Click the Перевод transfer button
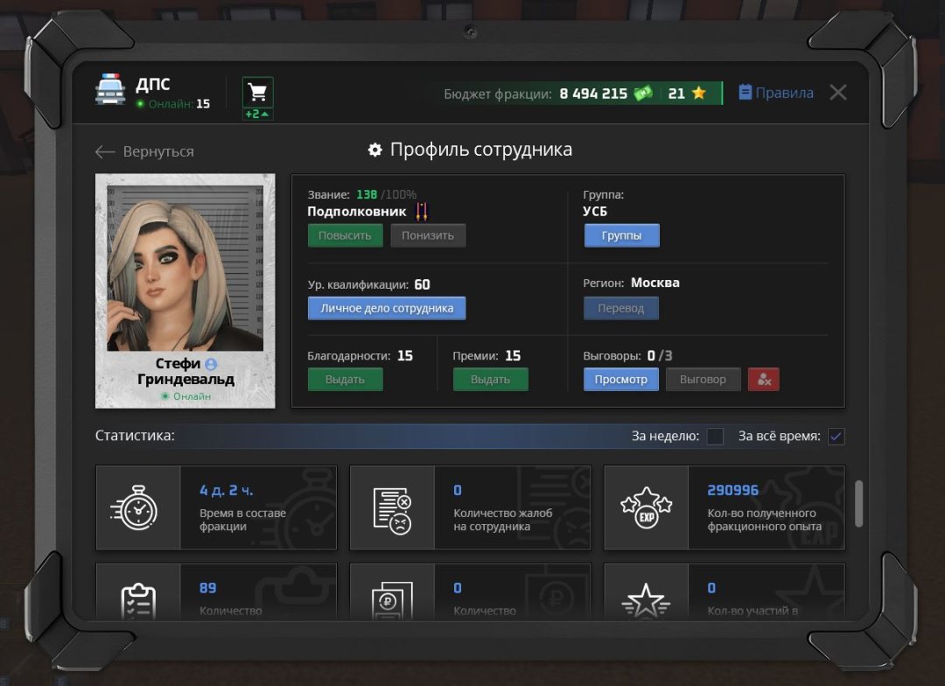The image size is (945, 686). click(620, 308)
